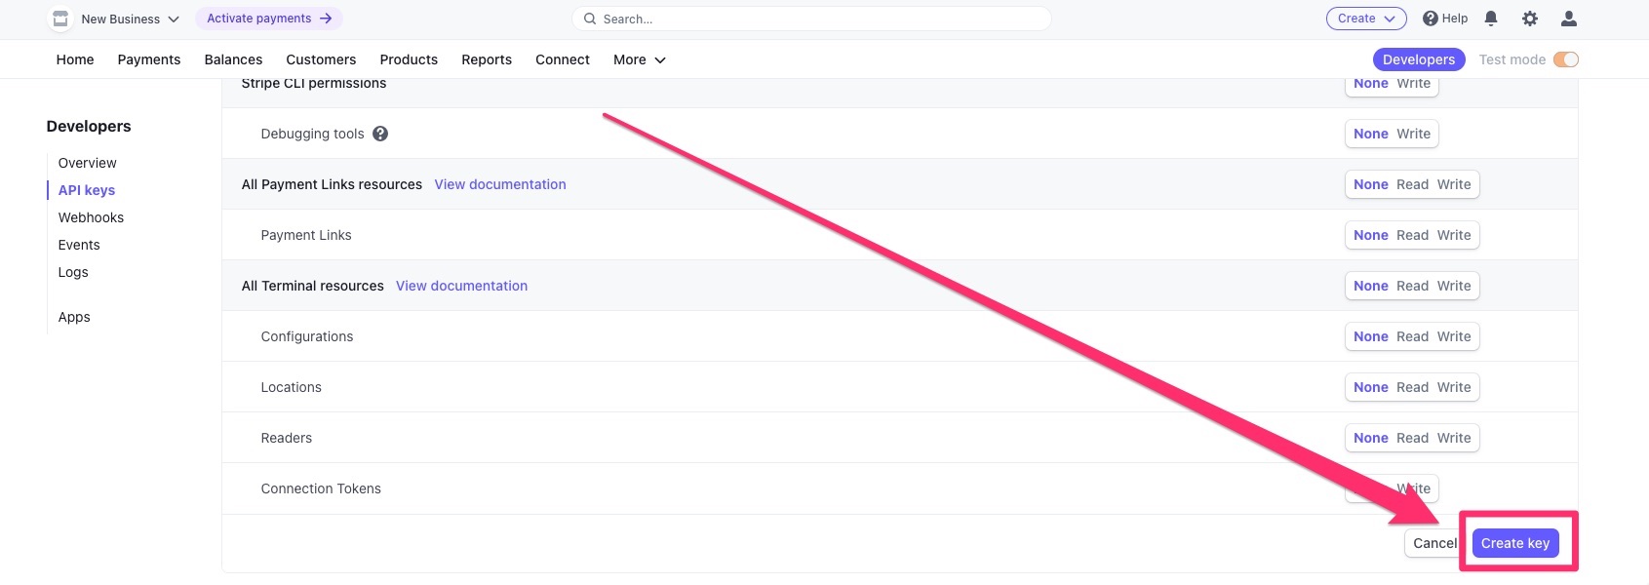
Task: Set Locations permission to Write
Action: (x=1454, y=387)
